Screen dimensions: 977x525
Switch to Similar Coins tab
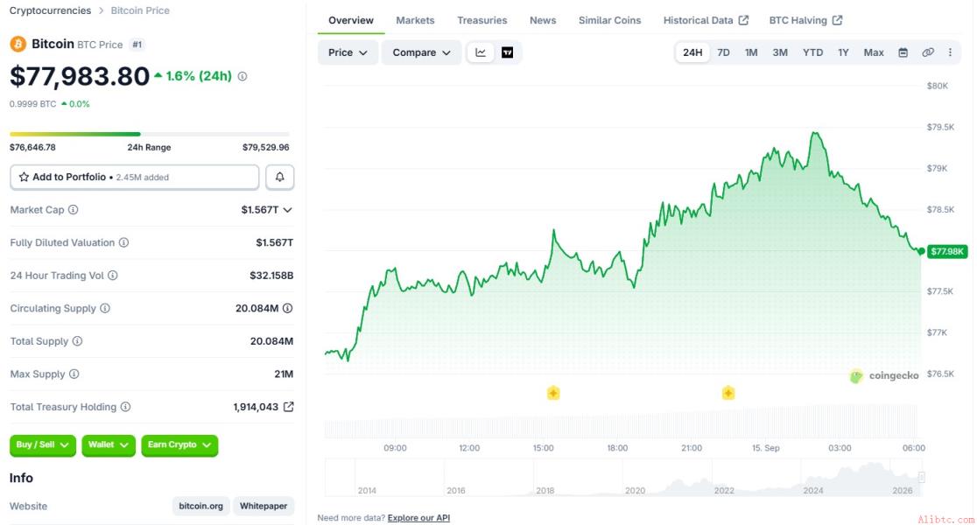click(609, 20)
